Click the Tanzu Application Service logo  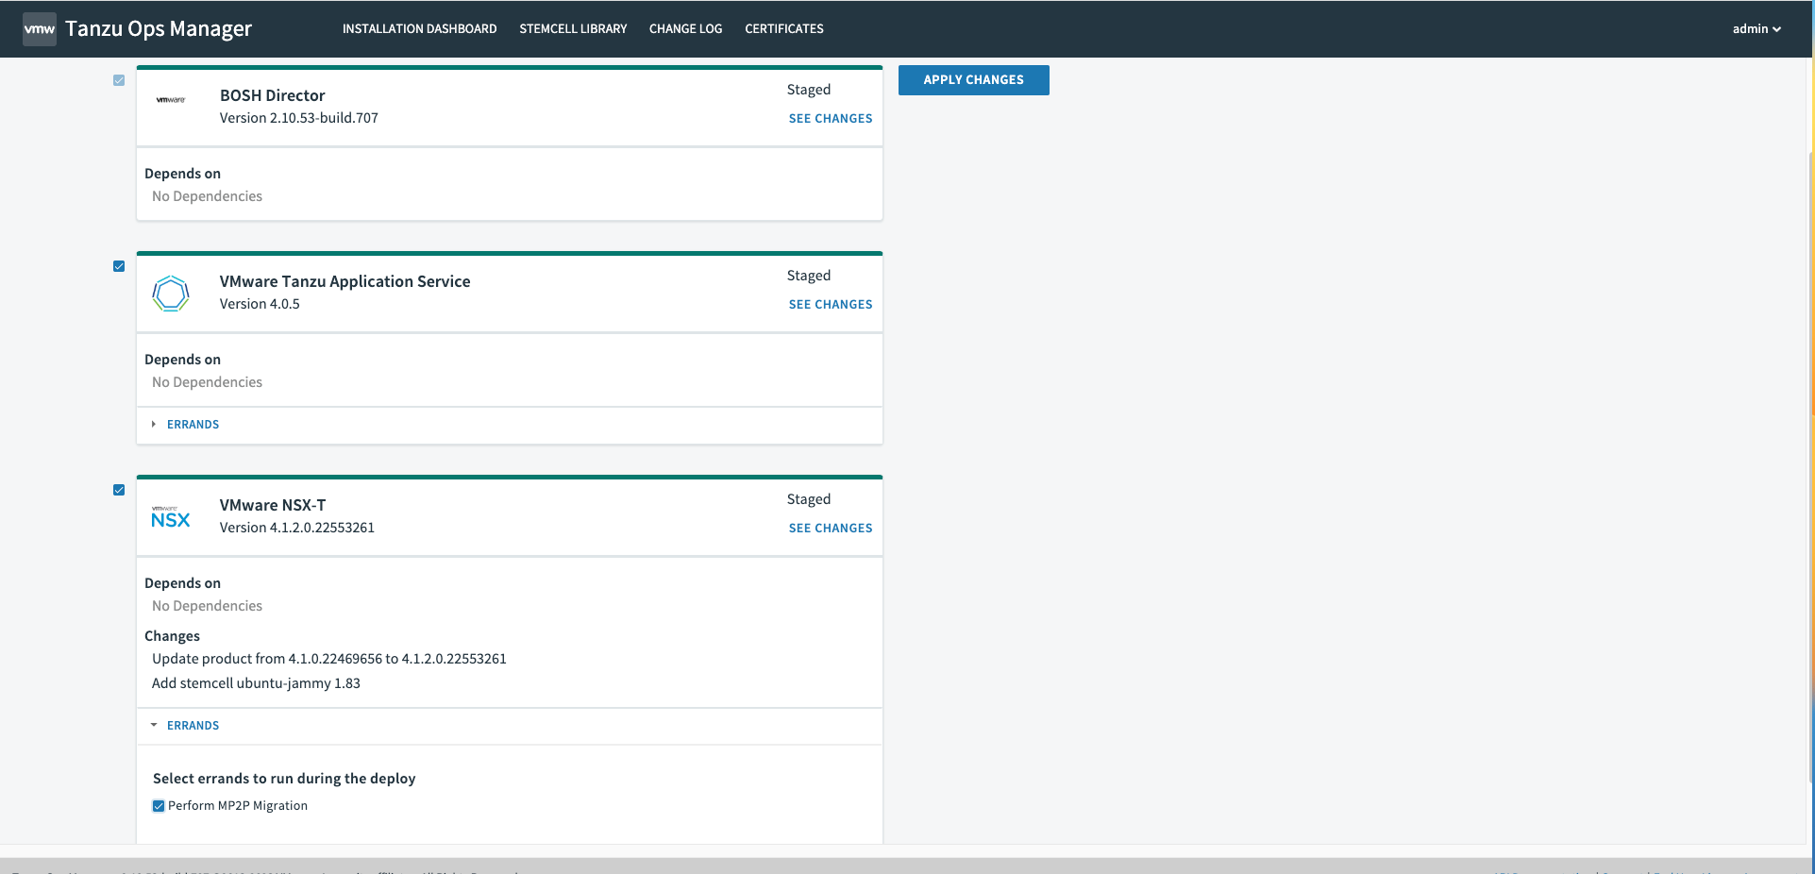(x=171, y=294)
